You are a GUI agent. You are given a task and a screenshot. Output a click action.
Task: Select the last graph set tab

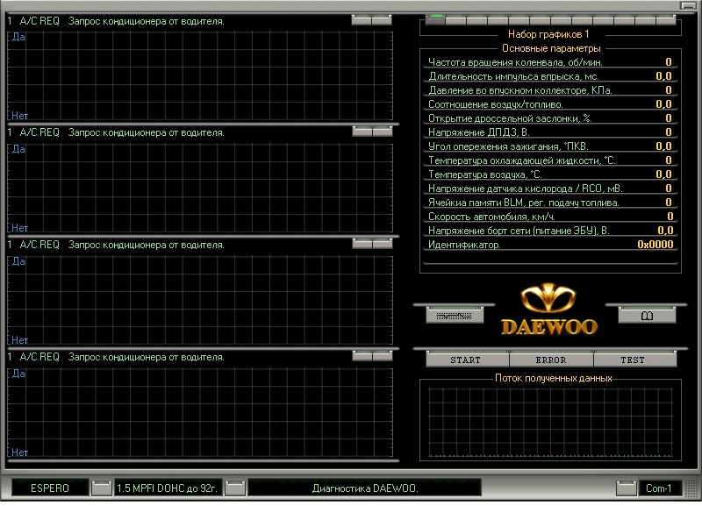point(666,18)
